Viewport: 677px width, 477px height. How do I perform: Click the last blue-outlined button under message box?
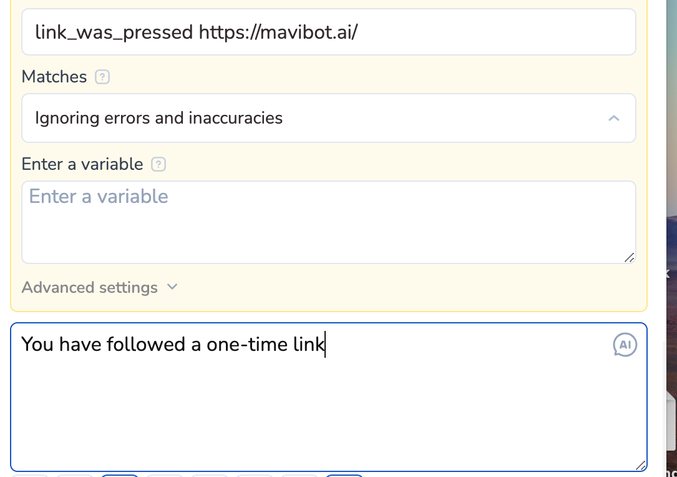tap(344, 476)
